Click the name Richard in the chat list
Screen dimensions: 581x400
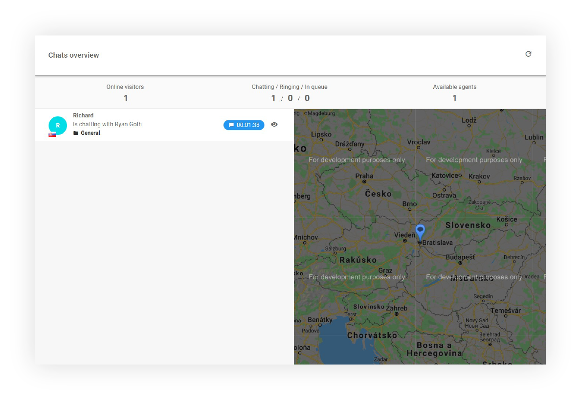(83, 115)
